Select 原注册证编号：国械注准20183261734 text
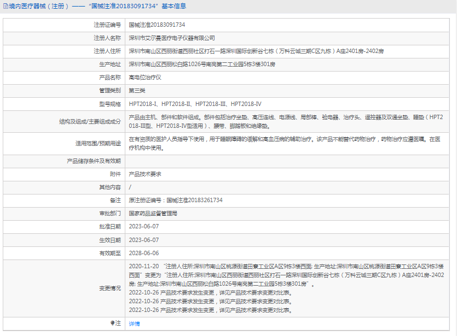Viewport: 457px width, 336px height. tap(176, 200)
